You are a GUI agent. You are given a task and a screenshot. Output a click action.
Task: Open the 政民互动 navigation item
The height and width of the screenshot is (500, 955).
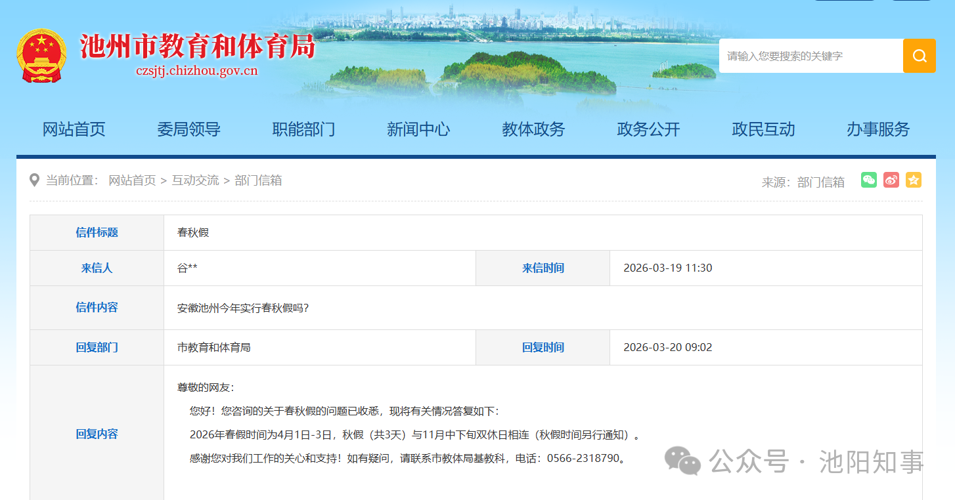763,129
